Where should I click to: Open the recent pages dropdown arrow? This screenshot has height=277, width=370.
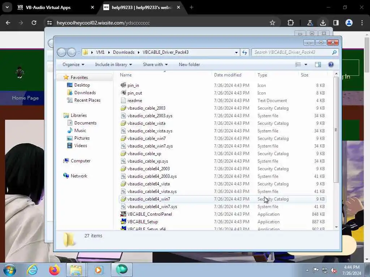[79, 53]
